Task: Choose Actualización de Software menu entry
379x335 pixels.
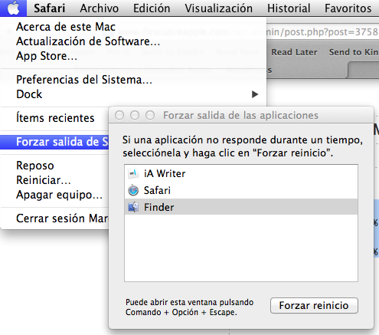Action: coord(88,41)
